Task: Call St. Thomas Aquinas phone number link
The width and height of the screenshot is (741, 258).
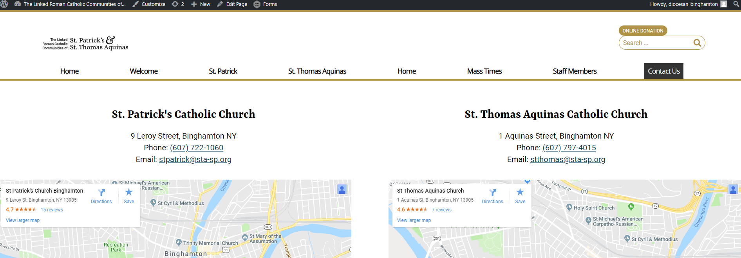Action: (x=569, y=148)
